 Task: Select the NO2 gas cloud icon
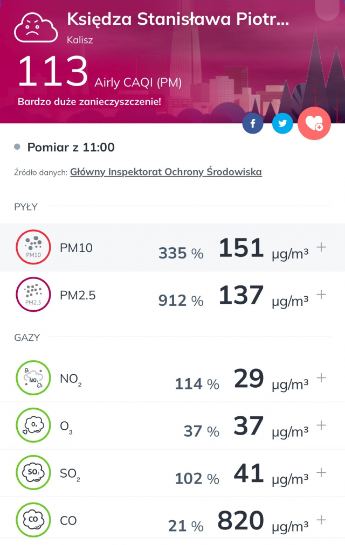pyautogui.click(x=33, y=378)
